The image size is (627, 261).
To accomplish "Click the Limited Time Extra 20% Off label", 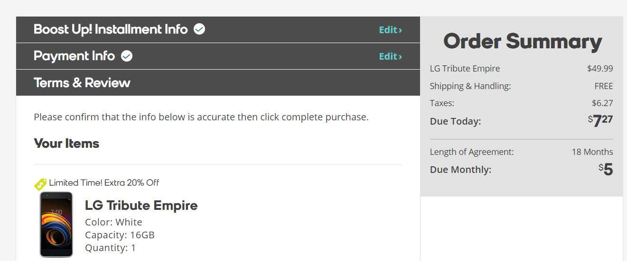I will pyautogui.click(x=104, y=183).
